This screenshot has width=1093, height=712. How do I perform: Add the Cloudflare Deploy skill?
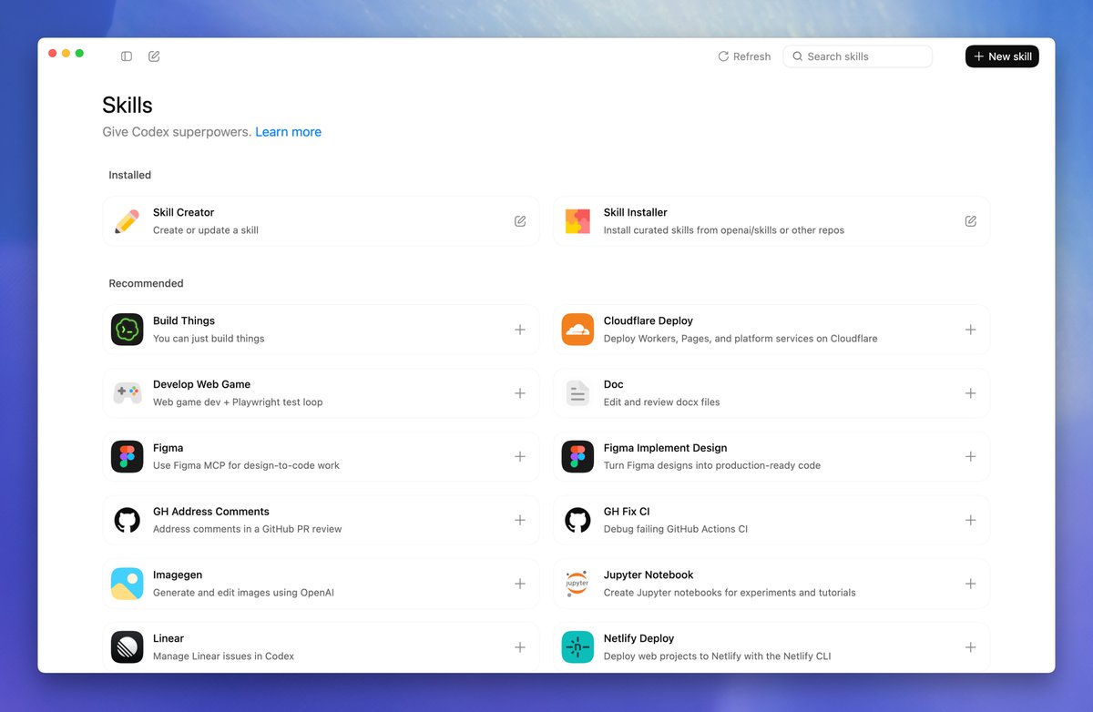[971, 330]
